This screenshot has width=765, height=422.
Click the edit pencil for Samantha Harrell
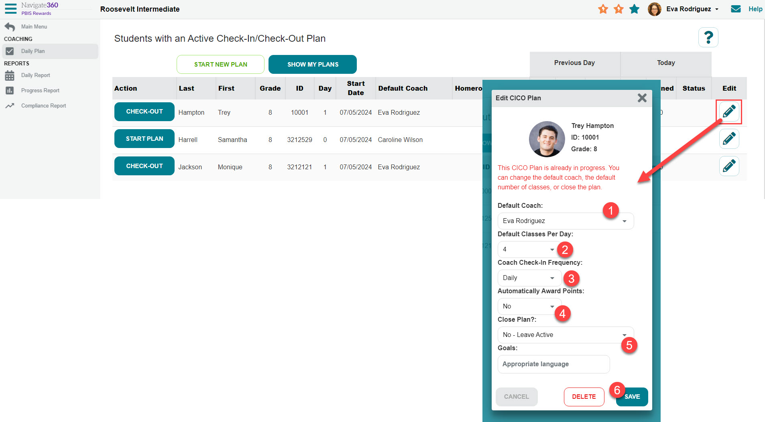point(728,139)
